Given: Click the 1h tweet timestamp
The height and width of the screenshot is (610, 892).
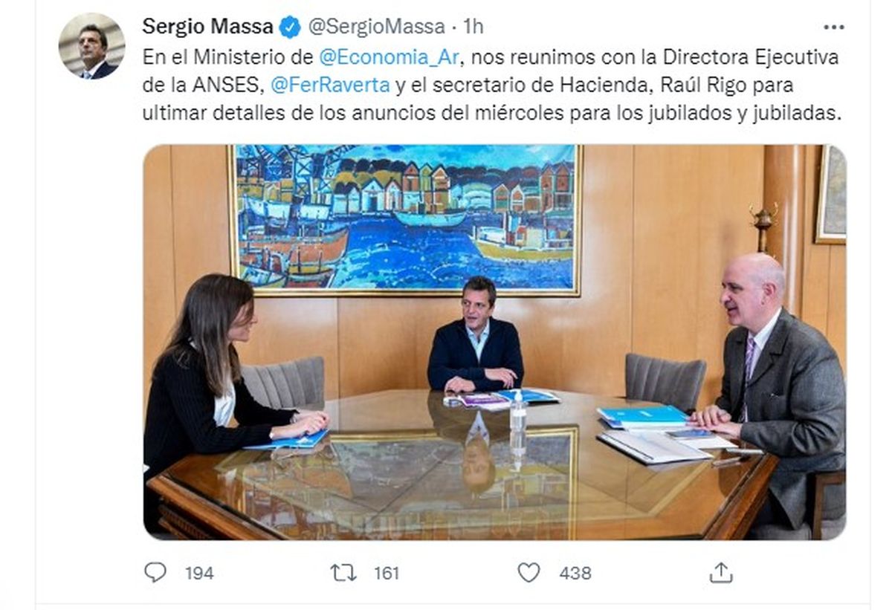Looking at the screenshot, I should click(x=473, y=27).
